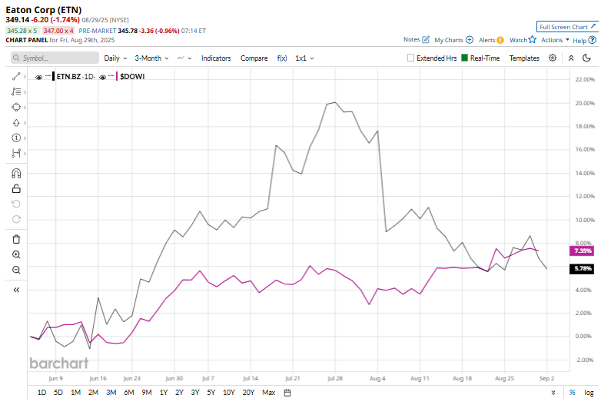Screen dimensions: 601x405
Task: Redo the last chart action
Action: 16,219
